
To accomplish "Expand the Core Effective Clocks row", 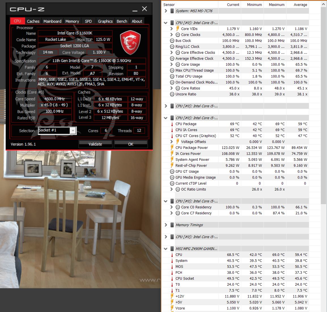I will 171,52.
